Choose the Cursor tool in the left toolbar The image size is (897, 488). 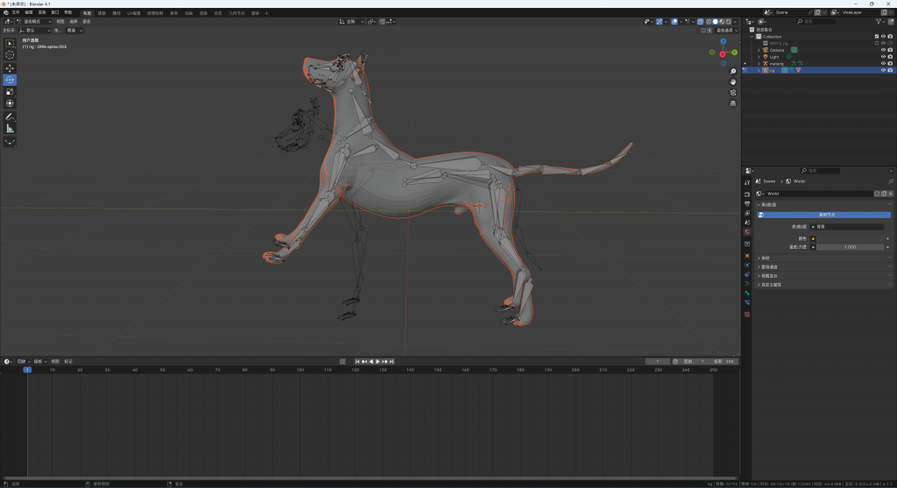pyautogui.click(x=10, y=54)
